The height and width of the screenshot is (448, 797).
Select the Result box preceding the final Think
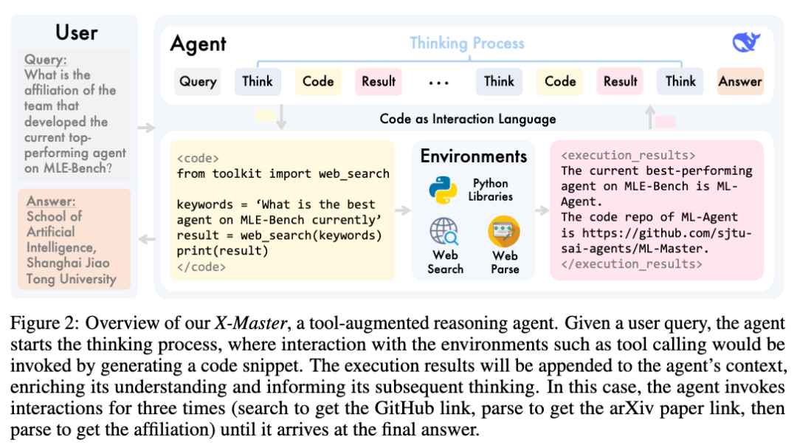620,81
